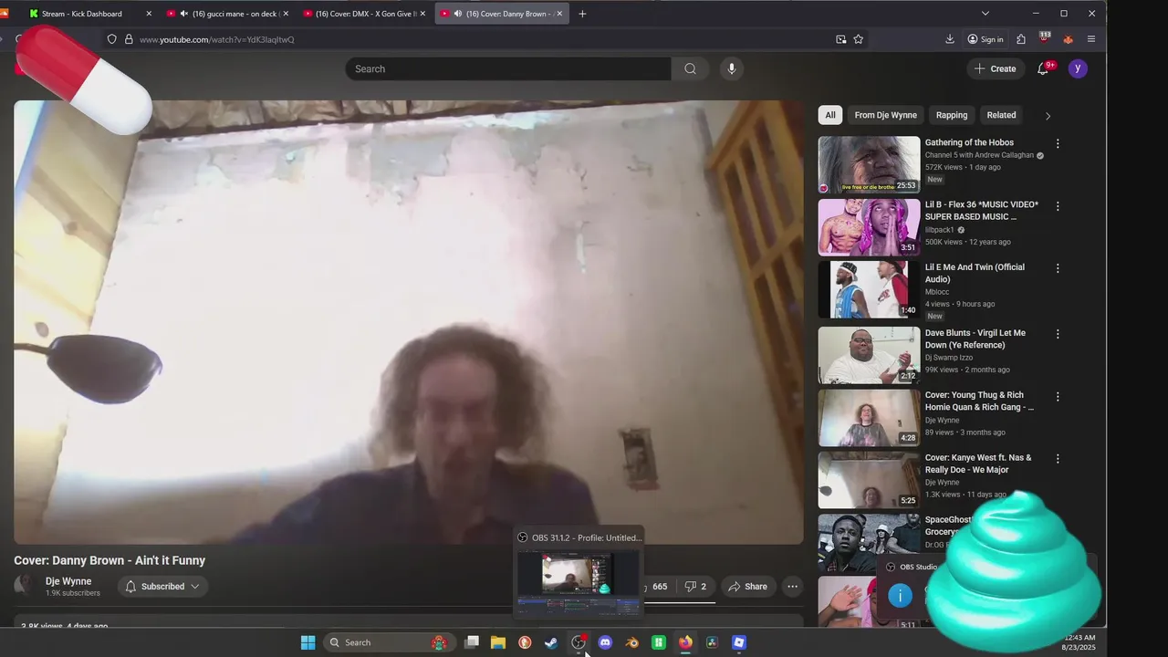This screenshot has width=1168, height=657.
Task: Open Windows Start menu
Action: click(308, 642)
